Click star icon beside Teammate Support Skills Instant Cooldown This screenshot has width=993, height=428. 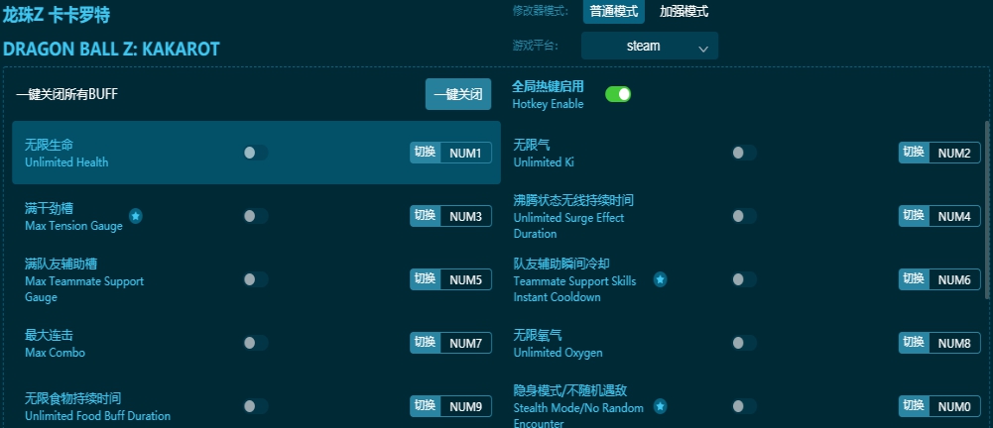[660, 279]
